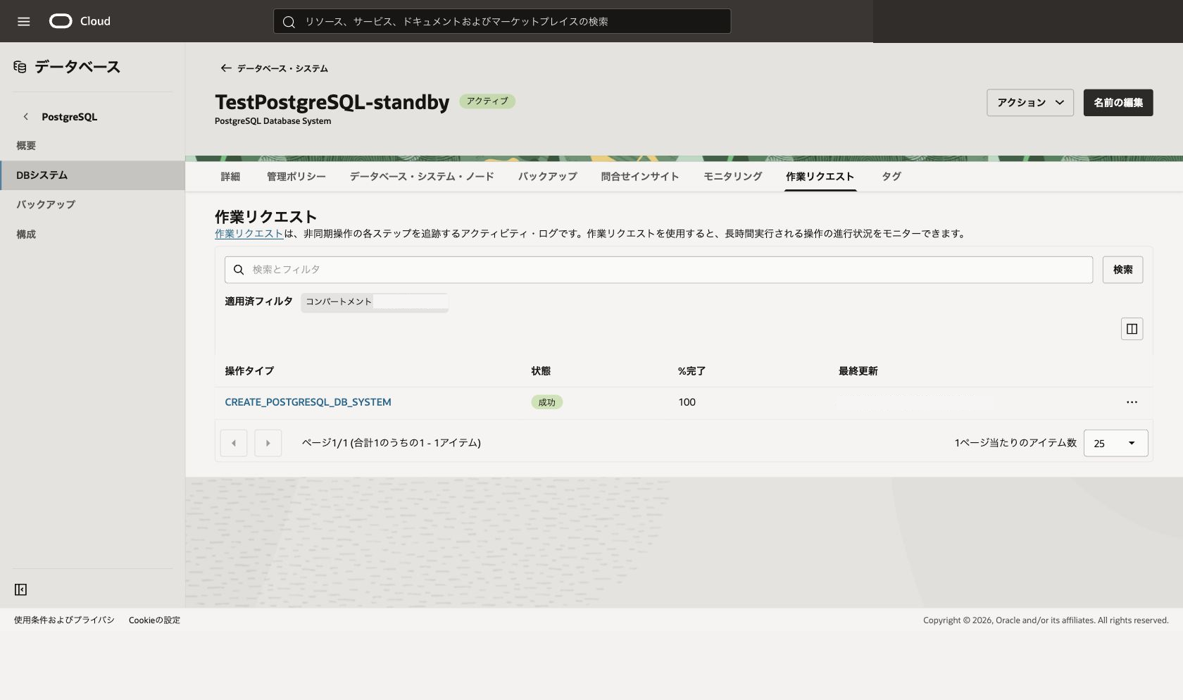Viewport: 1183px width, 700px height.
Task: Follow the 作業リクエスト documentation link
Action: point(249,234)
